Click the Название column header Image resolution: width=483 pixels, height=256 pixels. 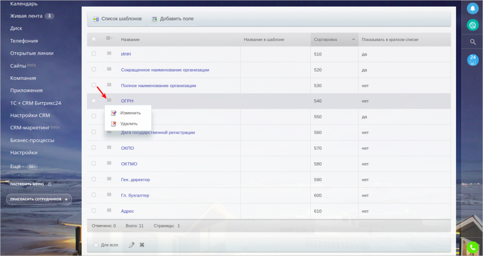tap(130, 40)
